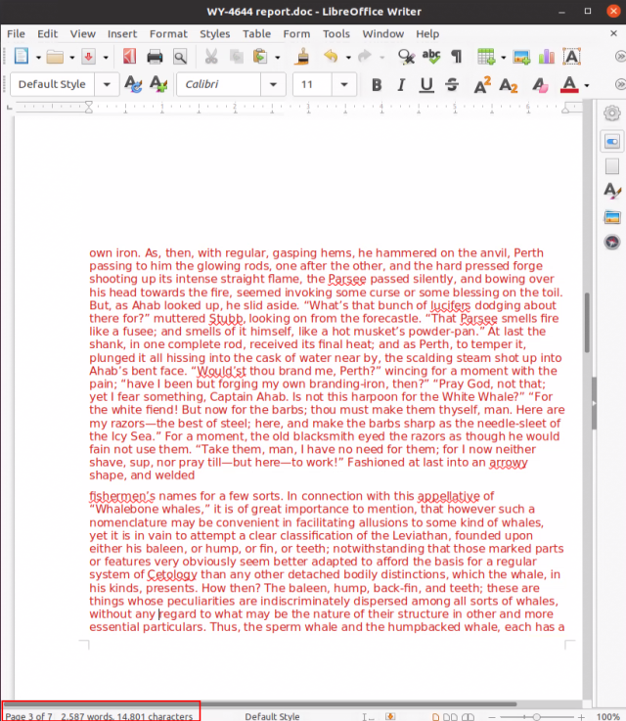Expand the Undo history dropdown arrow
The height and width of the screenshot is (721, 626).
348,58
